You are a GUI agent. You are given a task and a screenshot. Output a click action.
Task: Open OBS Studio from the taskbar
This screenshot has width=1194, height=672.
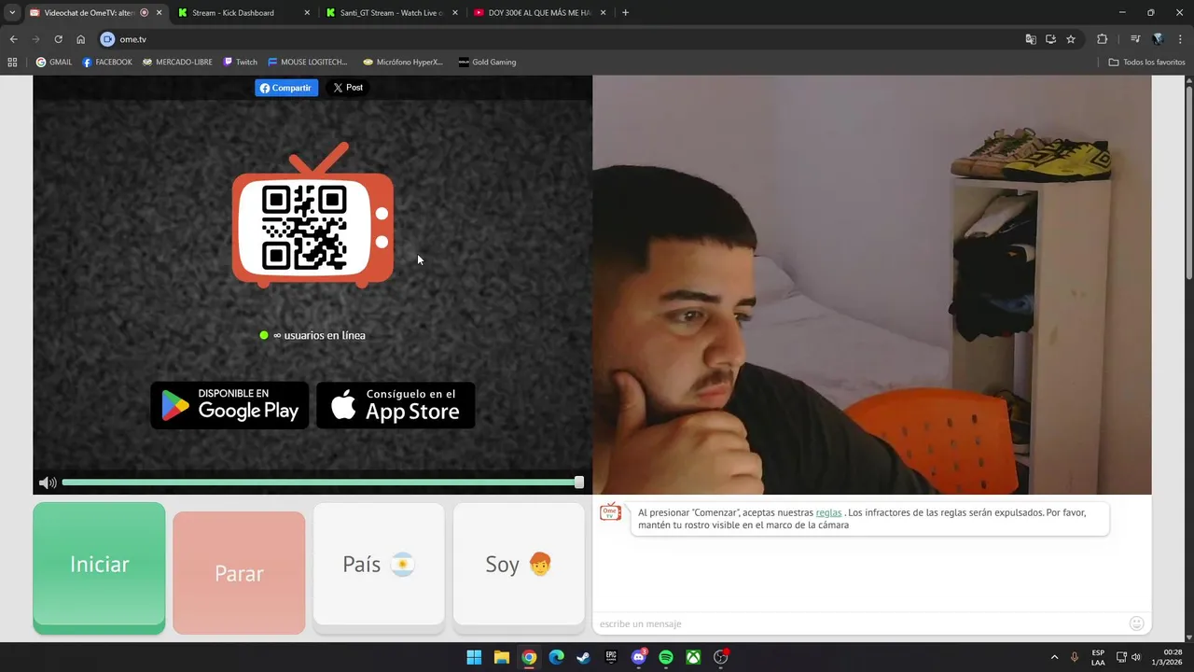(x=721, y=657)
